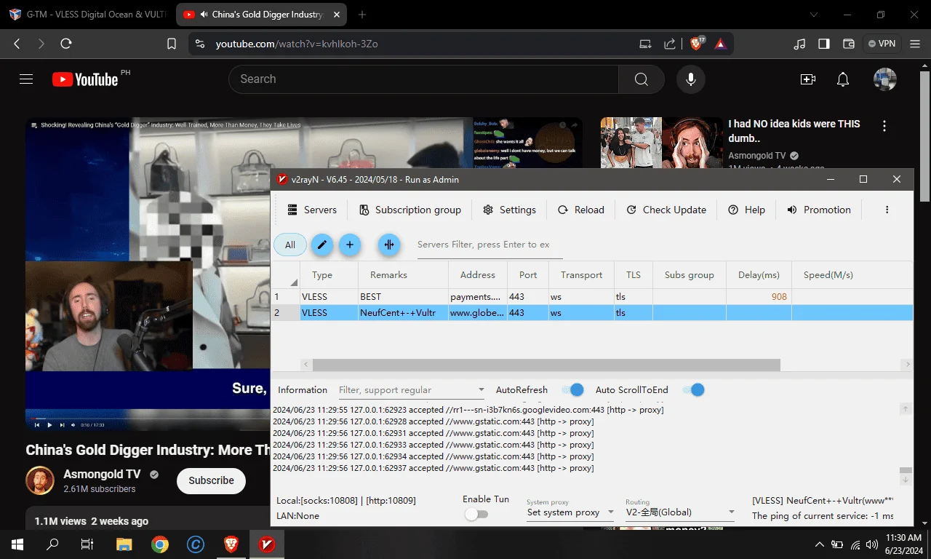The width and height of the screenshot is (931, 559).
Task: Play the YouTube video
Action: pos(49,424)
